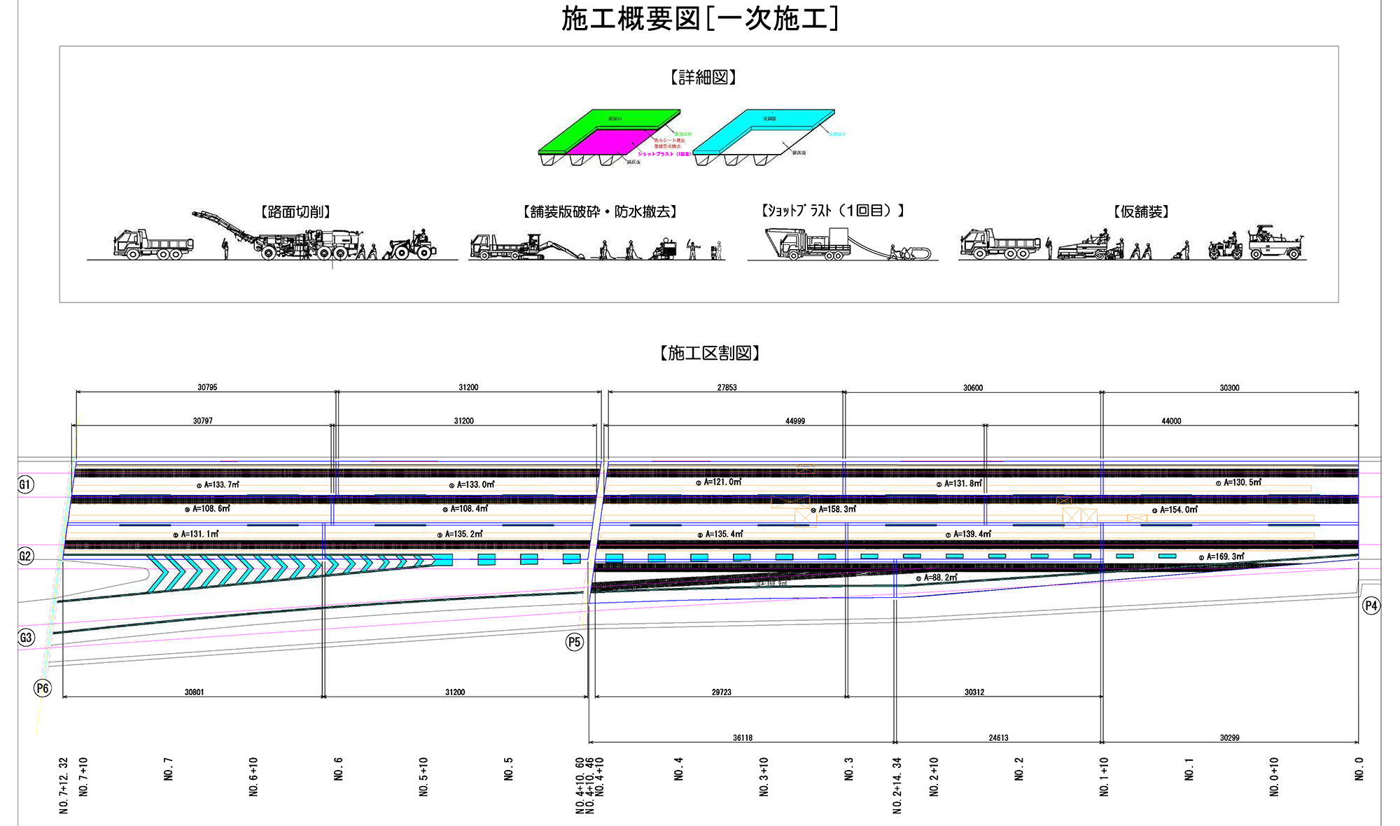Click the shot blast vacuum truck illustration
The image size is (1400, 826).
point(808,246)
